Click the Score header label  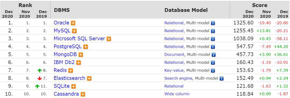[260, 5]
